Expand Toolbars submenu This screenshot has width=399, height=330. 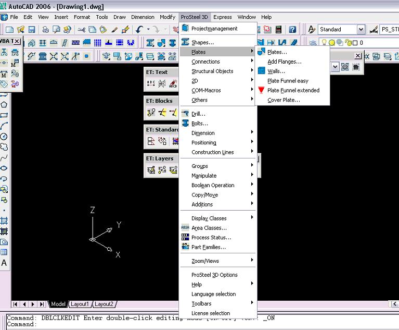218,303
